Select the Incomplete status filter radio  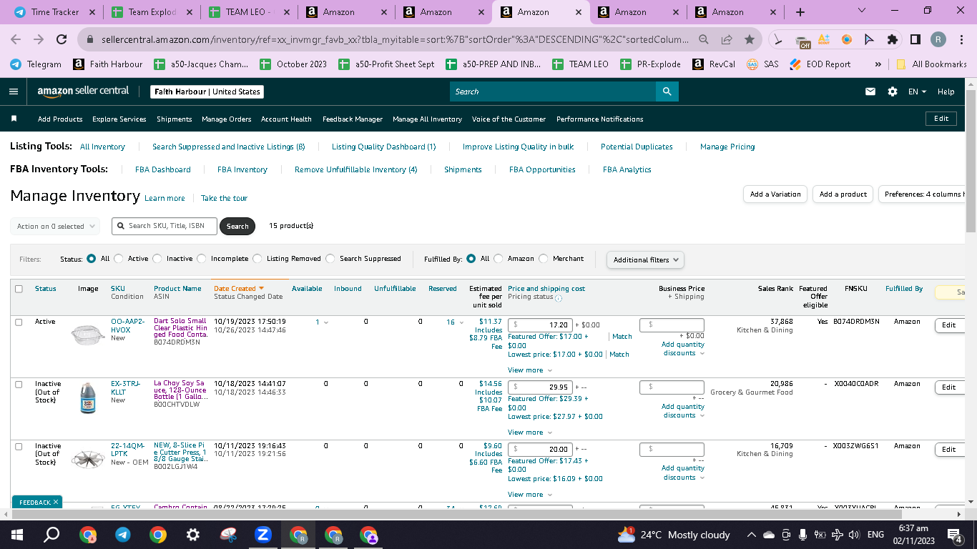[202, 259]
